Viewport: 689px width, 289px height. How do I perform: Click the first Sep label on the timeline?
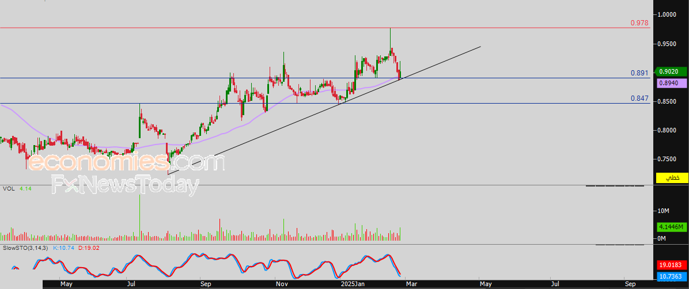(205, 284)
